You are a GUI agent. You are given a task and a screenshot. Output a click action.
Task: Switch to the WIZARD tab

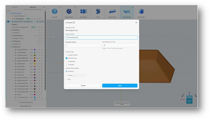[x=15, y=7]
